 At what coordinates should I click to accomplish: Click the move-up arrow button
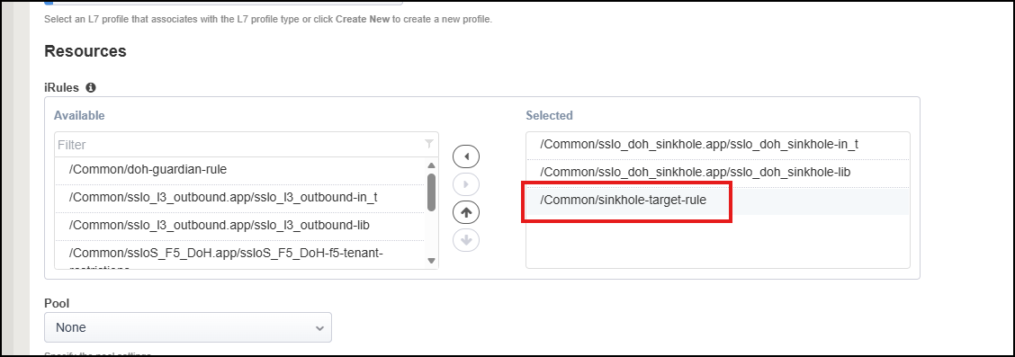tap(466, 212)
